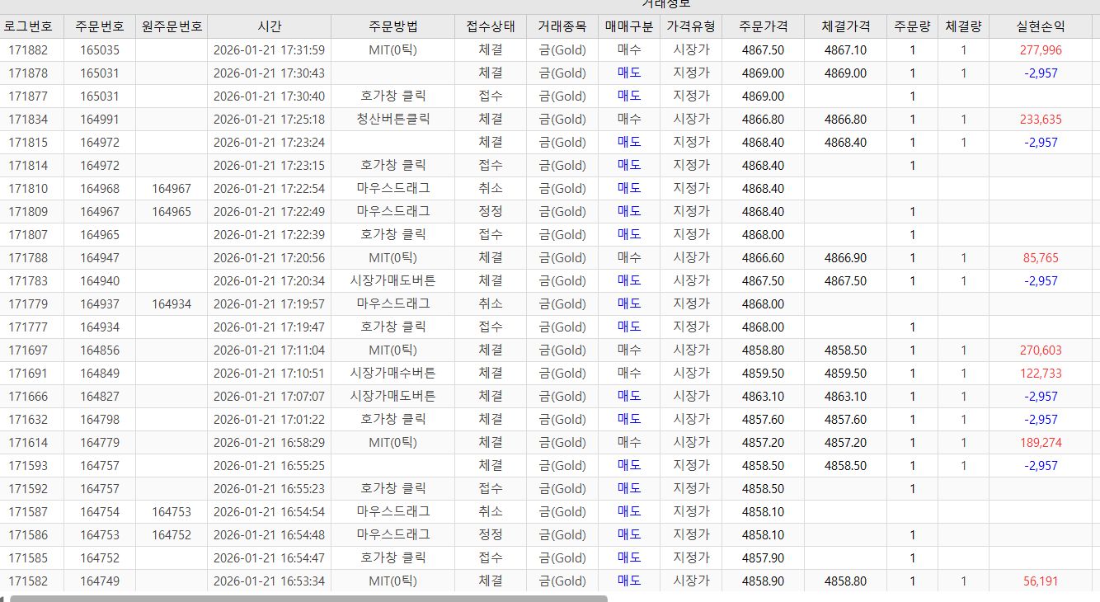This screenshot has height=602, width=1100.
Task: Select the 취소 status in row 171587
Action: (x=491, y=512)
